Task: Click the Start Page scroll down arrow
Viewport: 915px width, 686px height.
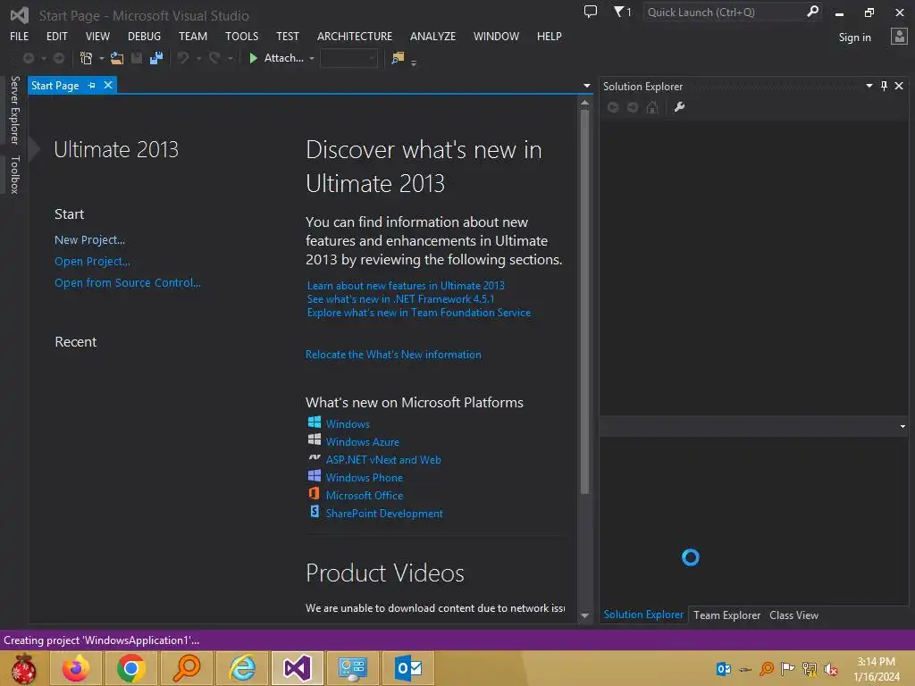Action: pos(584,615)
